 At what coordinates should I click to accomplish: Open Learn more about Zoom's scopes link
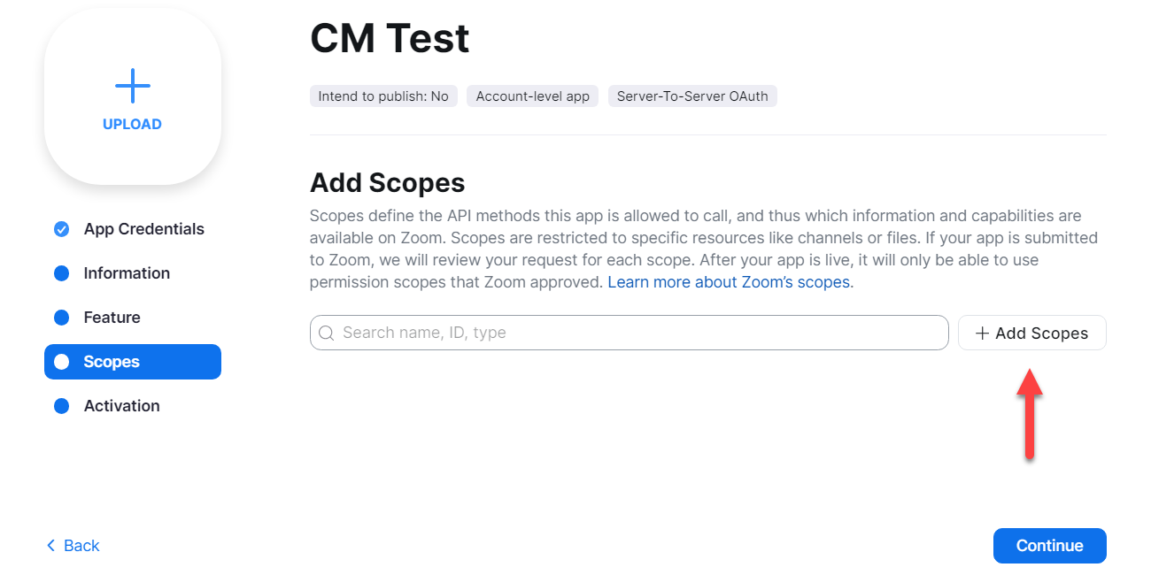click(730, 282)
